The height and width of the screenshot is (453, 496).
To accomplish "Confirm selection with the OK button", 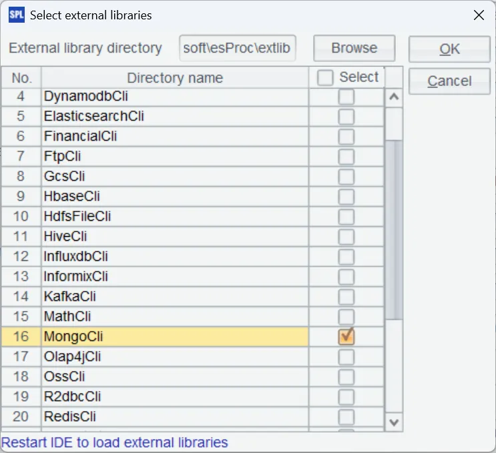I will [x=449, y=49].
